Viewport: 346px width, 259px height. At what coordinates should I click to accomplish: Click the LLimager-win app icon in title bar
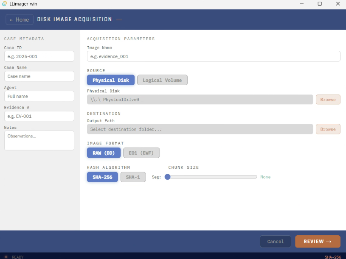click(4, 4)
